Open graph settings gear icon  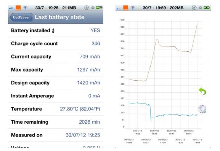click(202, 109)
